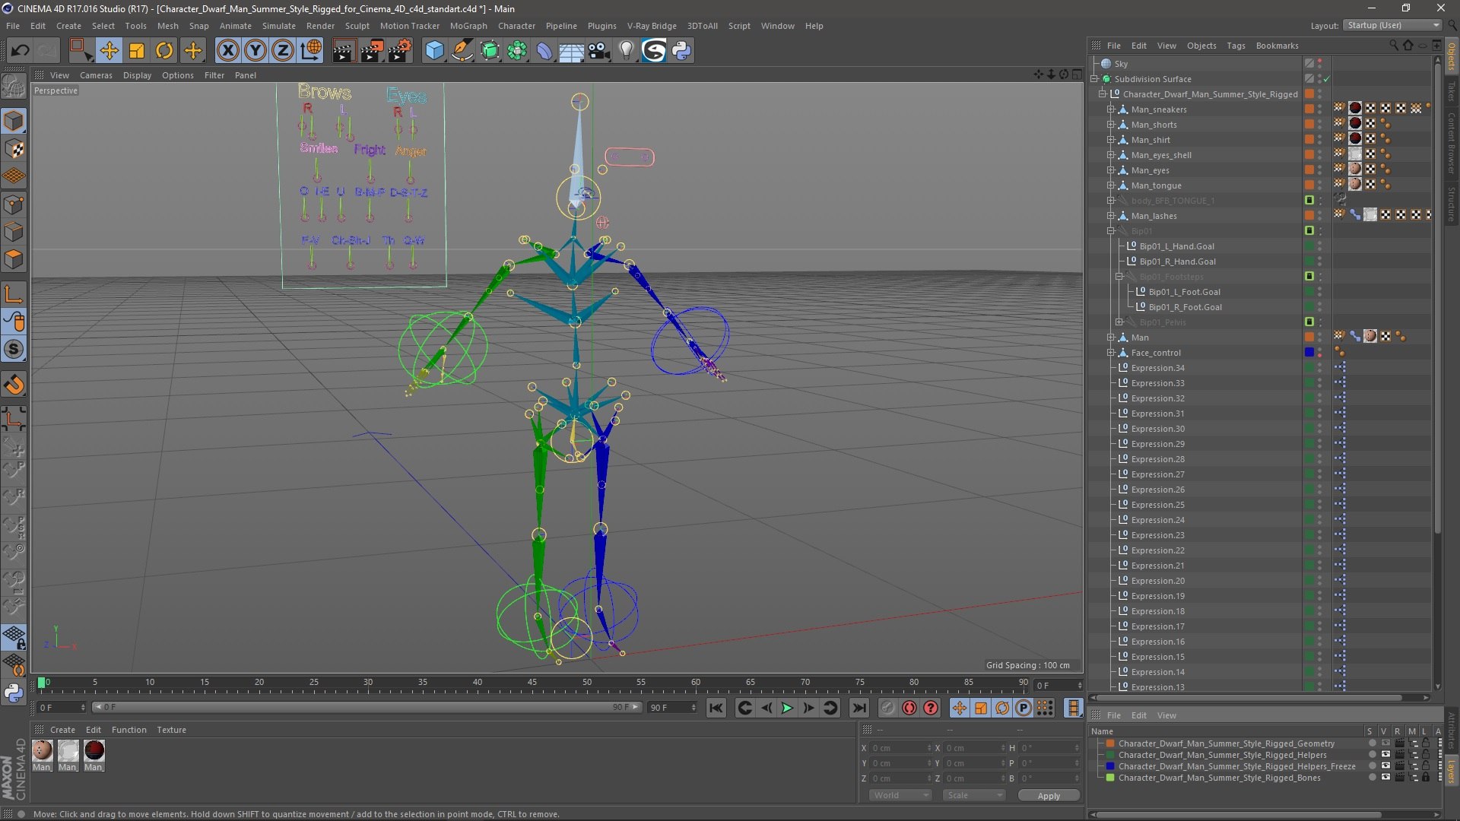Viewport: 1460px width, 821px height.
Task: Click the Apply button
Action: click(x=1049, y=795)
